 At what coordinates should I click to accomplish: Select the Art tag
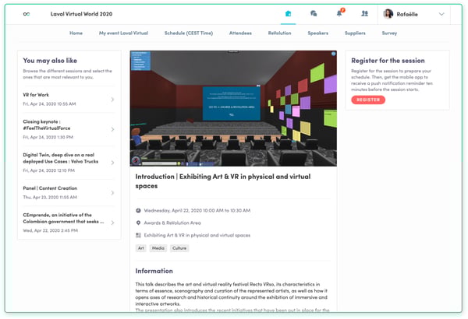(141, 248)
